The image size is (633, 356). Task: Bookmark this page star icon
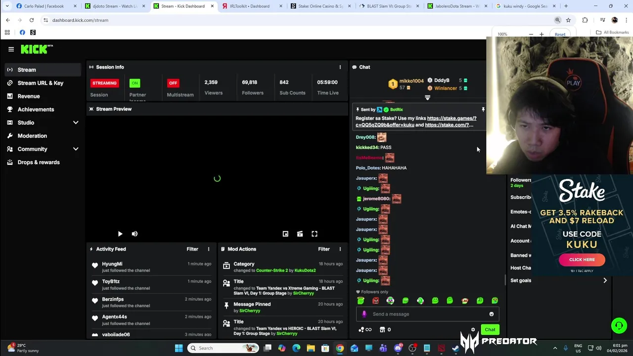click(x=568, y=20)
